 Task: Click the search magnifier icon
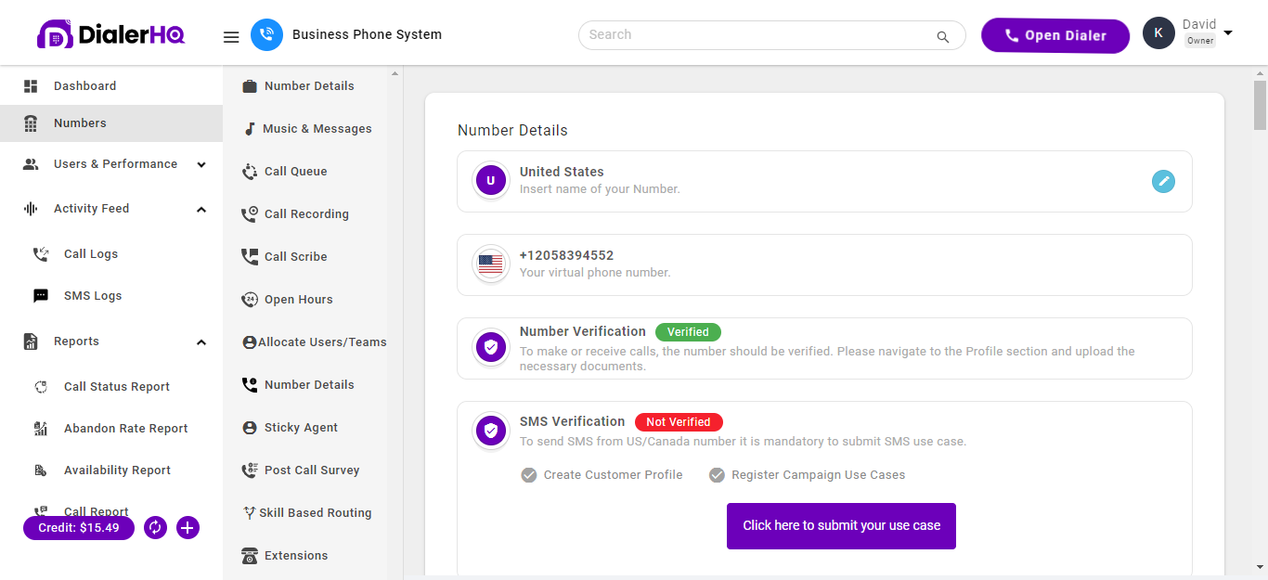click(942, 37)
